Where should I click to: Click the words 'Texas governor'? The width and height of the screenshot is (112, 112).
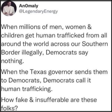tap(51, 72)
